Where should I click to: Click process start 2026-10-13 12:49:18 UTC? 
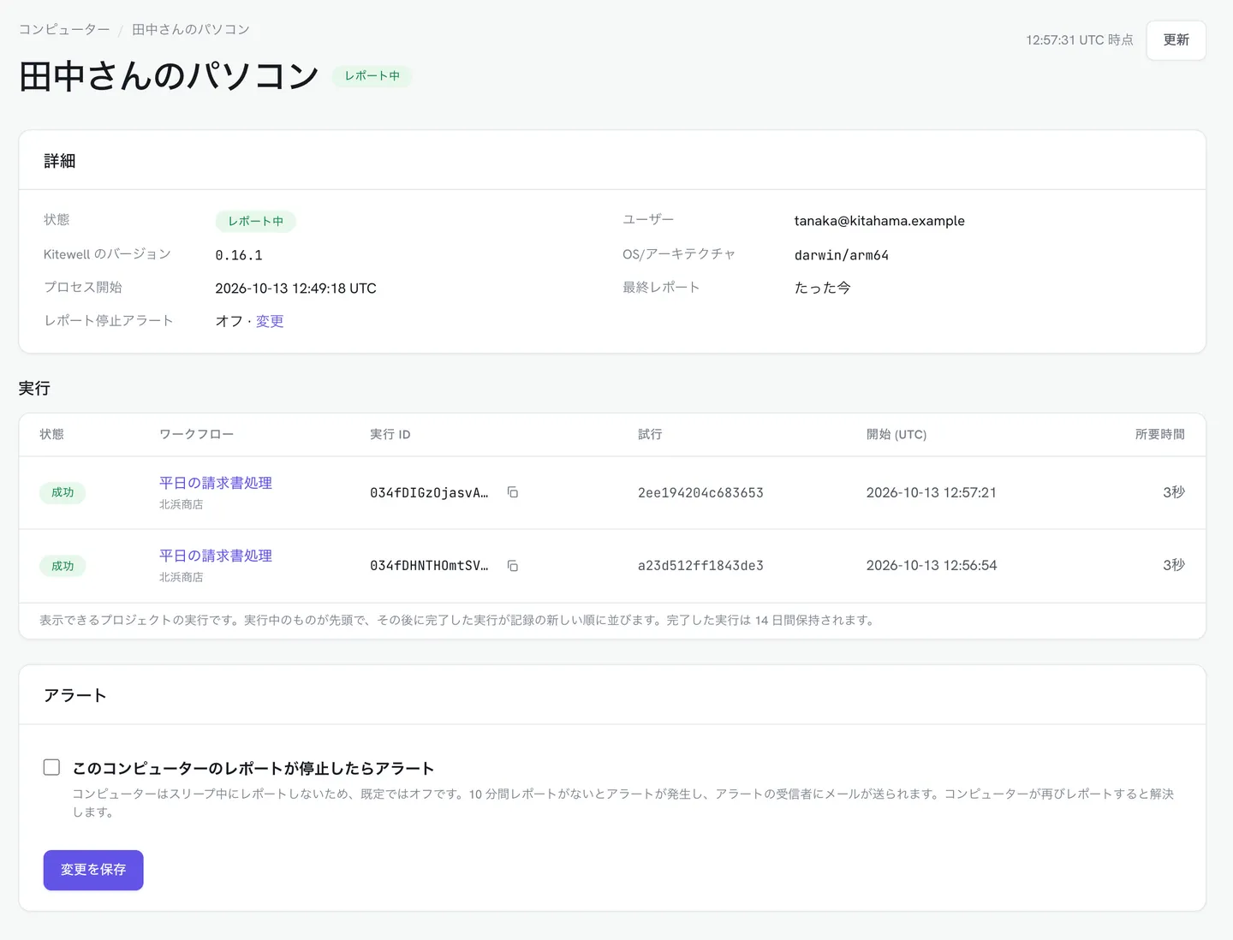[296, 289]
